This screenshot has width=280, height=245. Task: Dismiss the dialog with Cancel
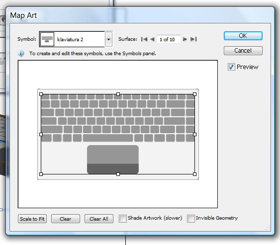(x=243, y=51)
